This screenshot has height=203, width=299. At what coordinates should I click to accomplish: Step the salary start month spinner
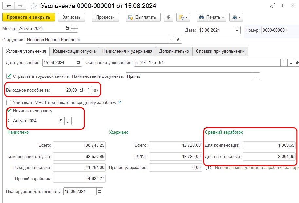(x=68, y=121)
